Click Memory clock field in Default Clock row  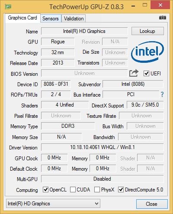coord(103,168)
